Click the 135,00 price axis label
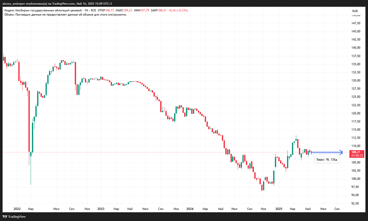Image resolution: width=368 pixels, height=221 pixels. tap(356, 64)
